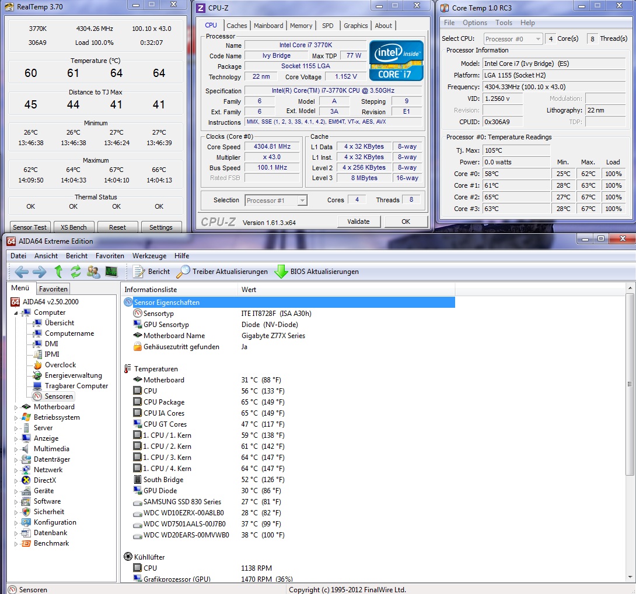This screenshot has width=636, height=594.
Task: Click CPU-Z Validate button
Action: (x=359, y=222)
